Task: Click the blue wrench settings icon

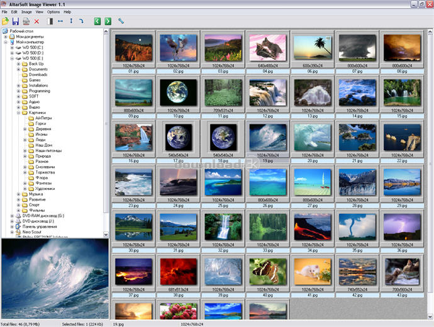Action: point(121,21)
